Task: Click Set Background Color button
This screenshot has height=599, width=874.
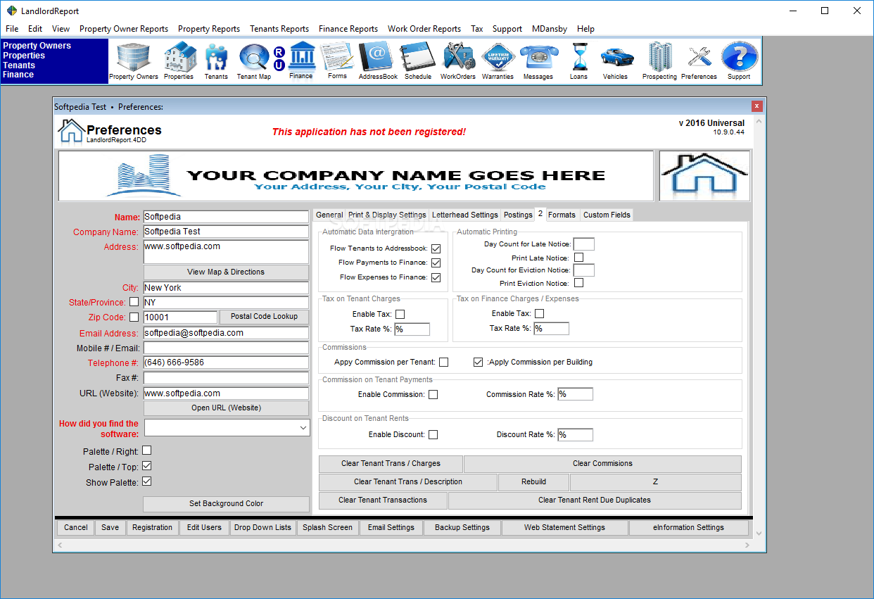Action: click(x=226, y=504)
